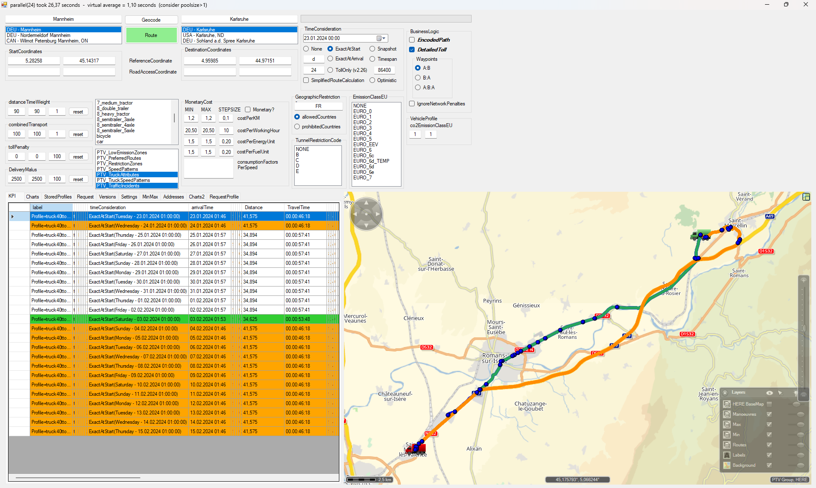Click the Layers visibility eye icon
Viewport: 816px width, 488px height.
[x=769, y=393]
